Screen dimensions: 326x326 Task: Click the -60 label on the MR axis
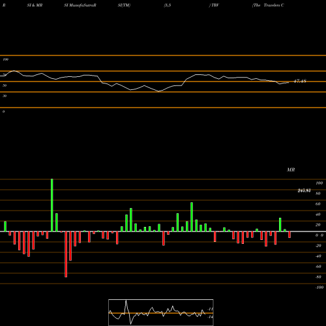pyautogui.click(x=318, y=267)
